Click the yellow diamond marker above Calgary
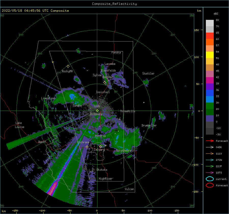Screen dimensions: 229x214 101,147
